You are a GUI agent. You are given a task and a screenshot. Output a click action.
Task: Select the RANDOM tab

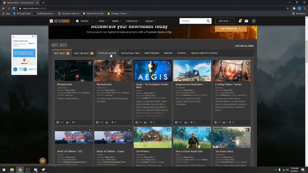pyautogui.click(x=168, y=53)
